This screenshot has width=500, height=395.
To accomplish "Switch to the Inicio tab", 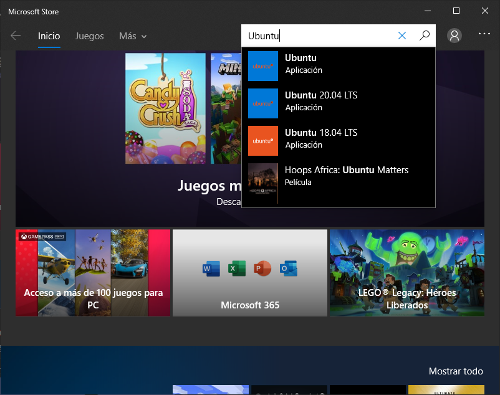I will 49,36.
